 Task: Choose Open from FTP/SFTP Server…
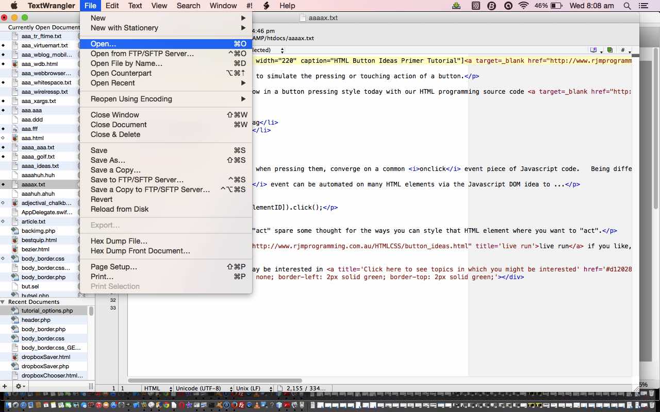click(166, 54)
